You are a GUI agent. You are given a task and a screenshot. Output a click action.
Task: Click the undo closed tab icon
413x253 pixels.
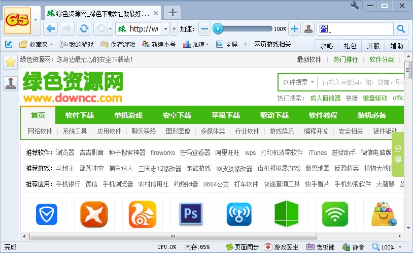[100, 29]
